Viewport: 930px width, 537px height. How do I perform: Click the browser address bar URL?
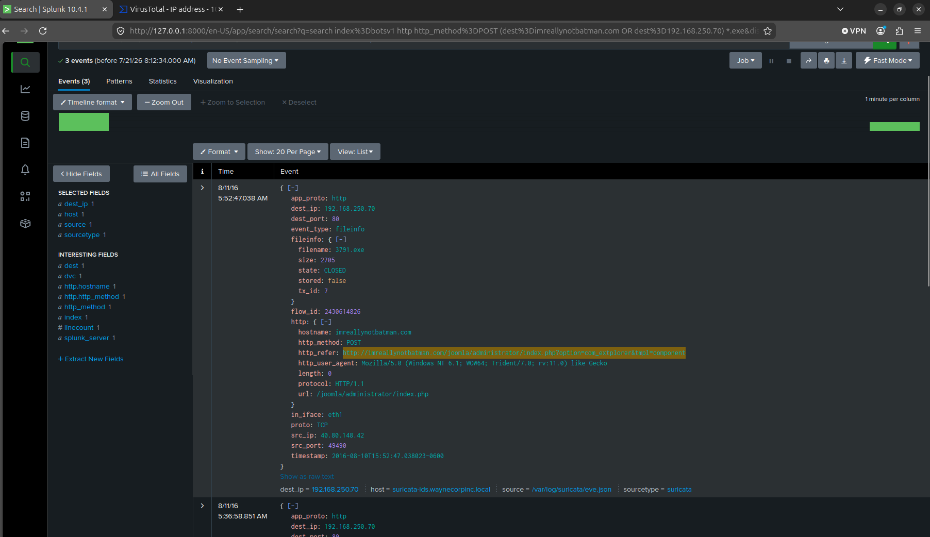click(443, 31)
